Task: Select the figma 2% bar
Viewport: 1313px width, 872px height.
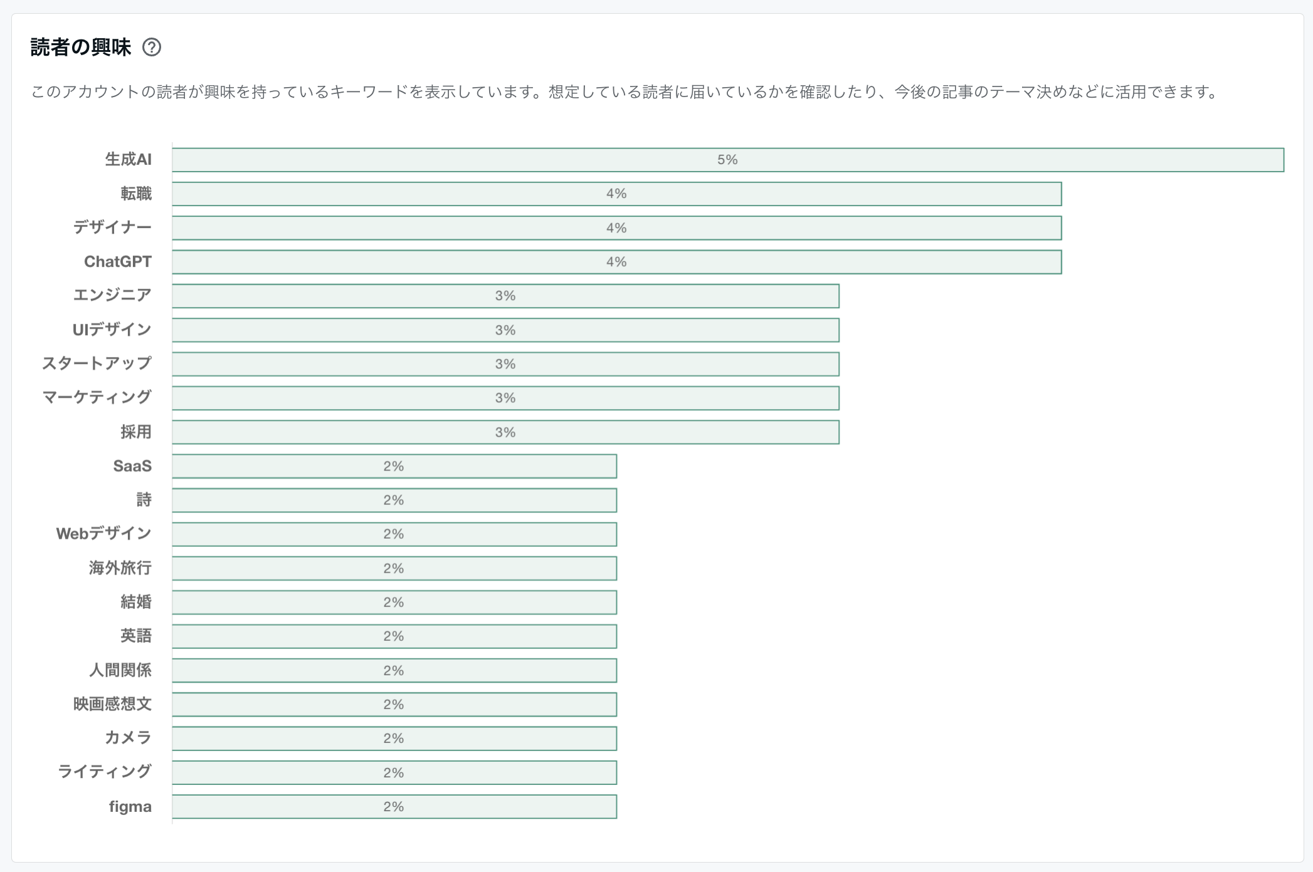Action: click(394, 806)
